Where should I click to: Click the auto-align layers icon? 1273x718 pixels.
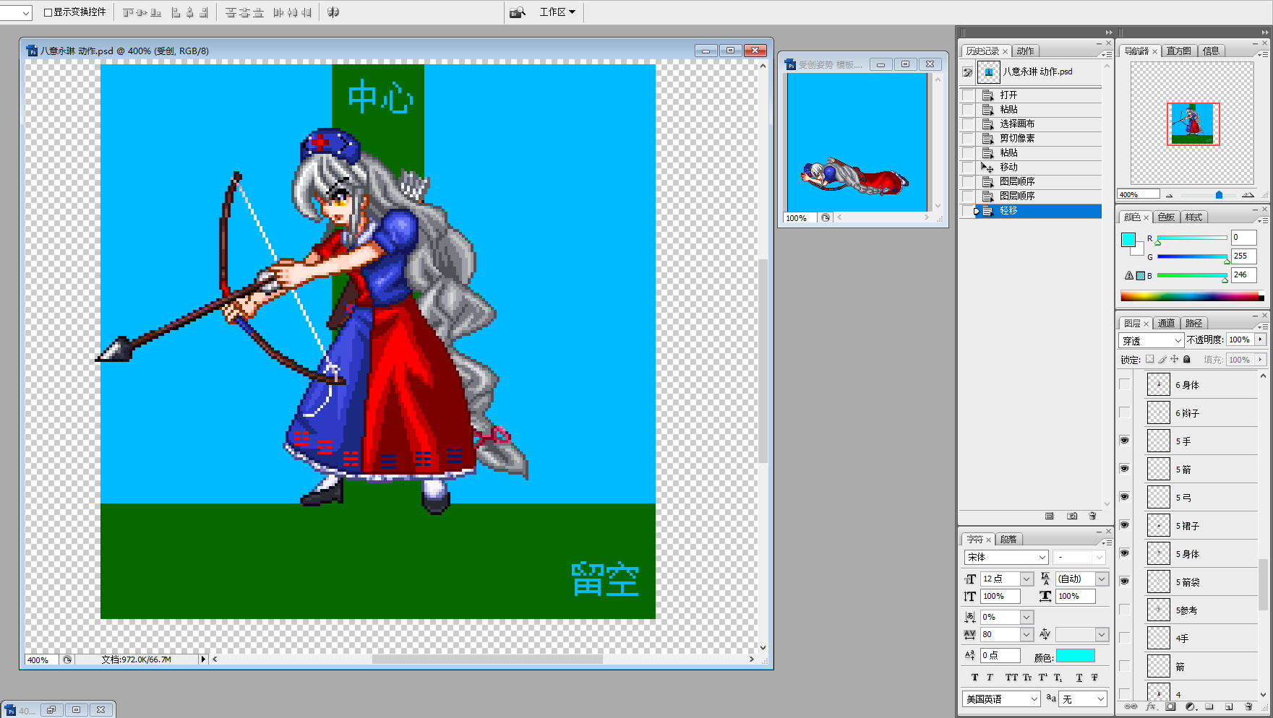(333, 12)
